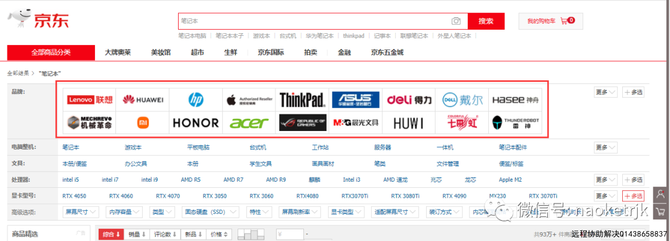Open the 装订方式 dropdown
670x241 pixels.
[x=445, y=211]
